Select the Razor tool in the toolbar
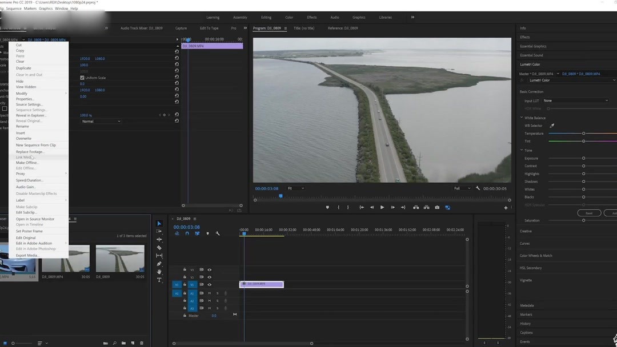 click(x=159, y=248)
